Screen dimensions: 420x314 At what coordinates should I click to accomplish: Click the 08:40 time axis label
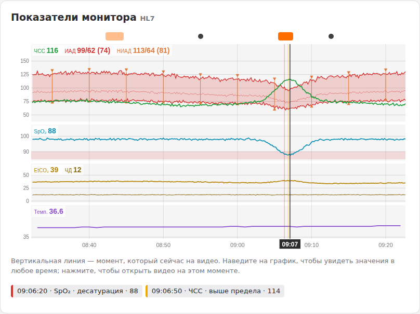pos(89,245)
